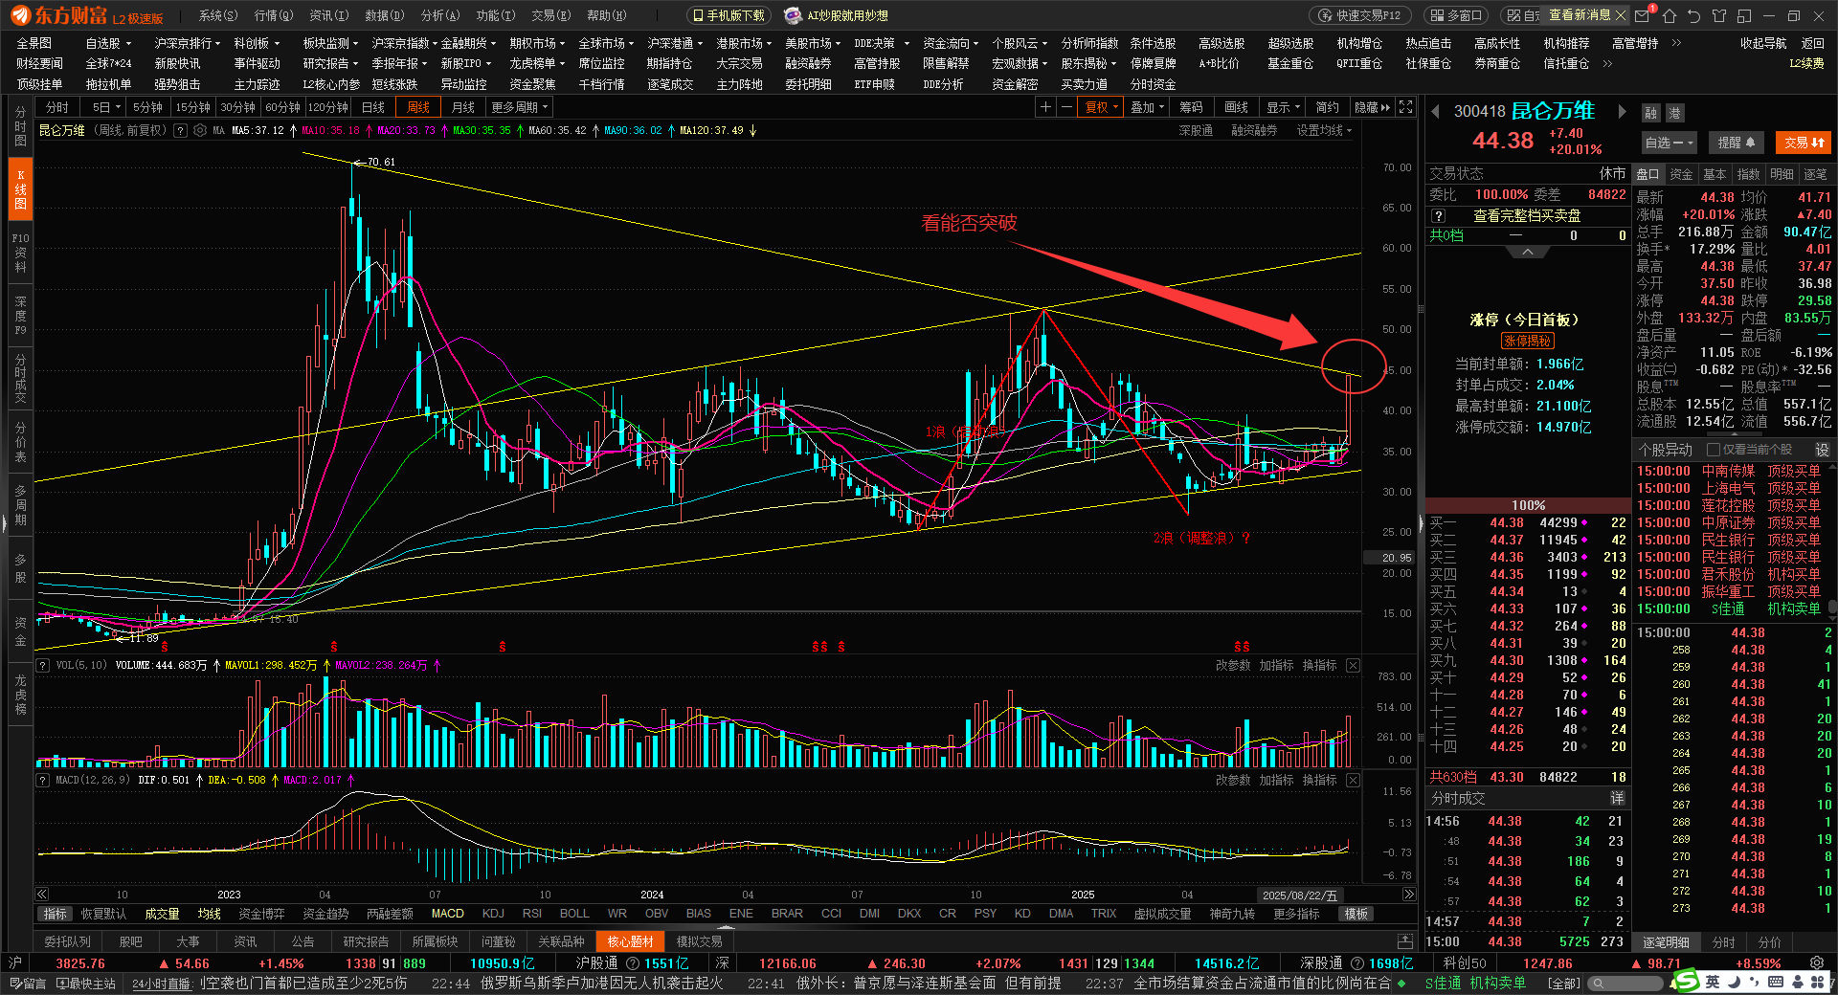
Task: Click 收起导航 link
Action: coord(1763,43)
